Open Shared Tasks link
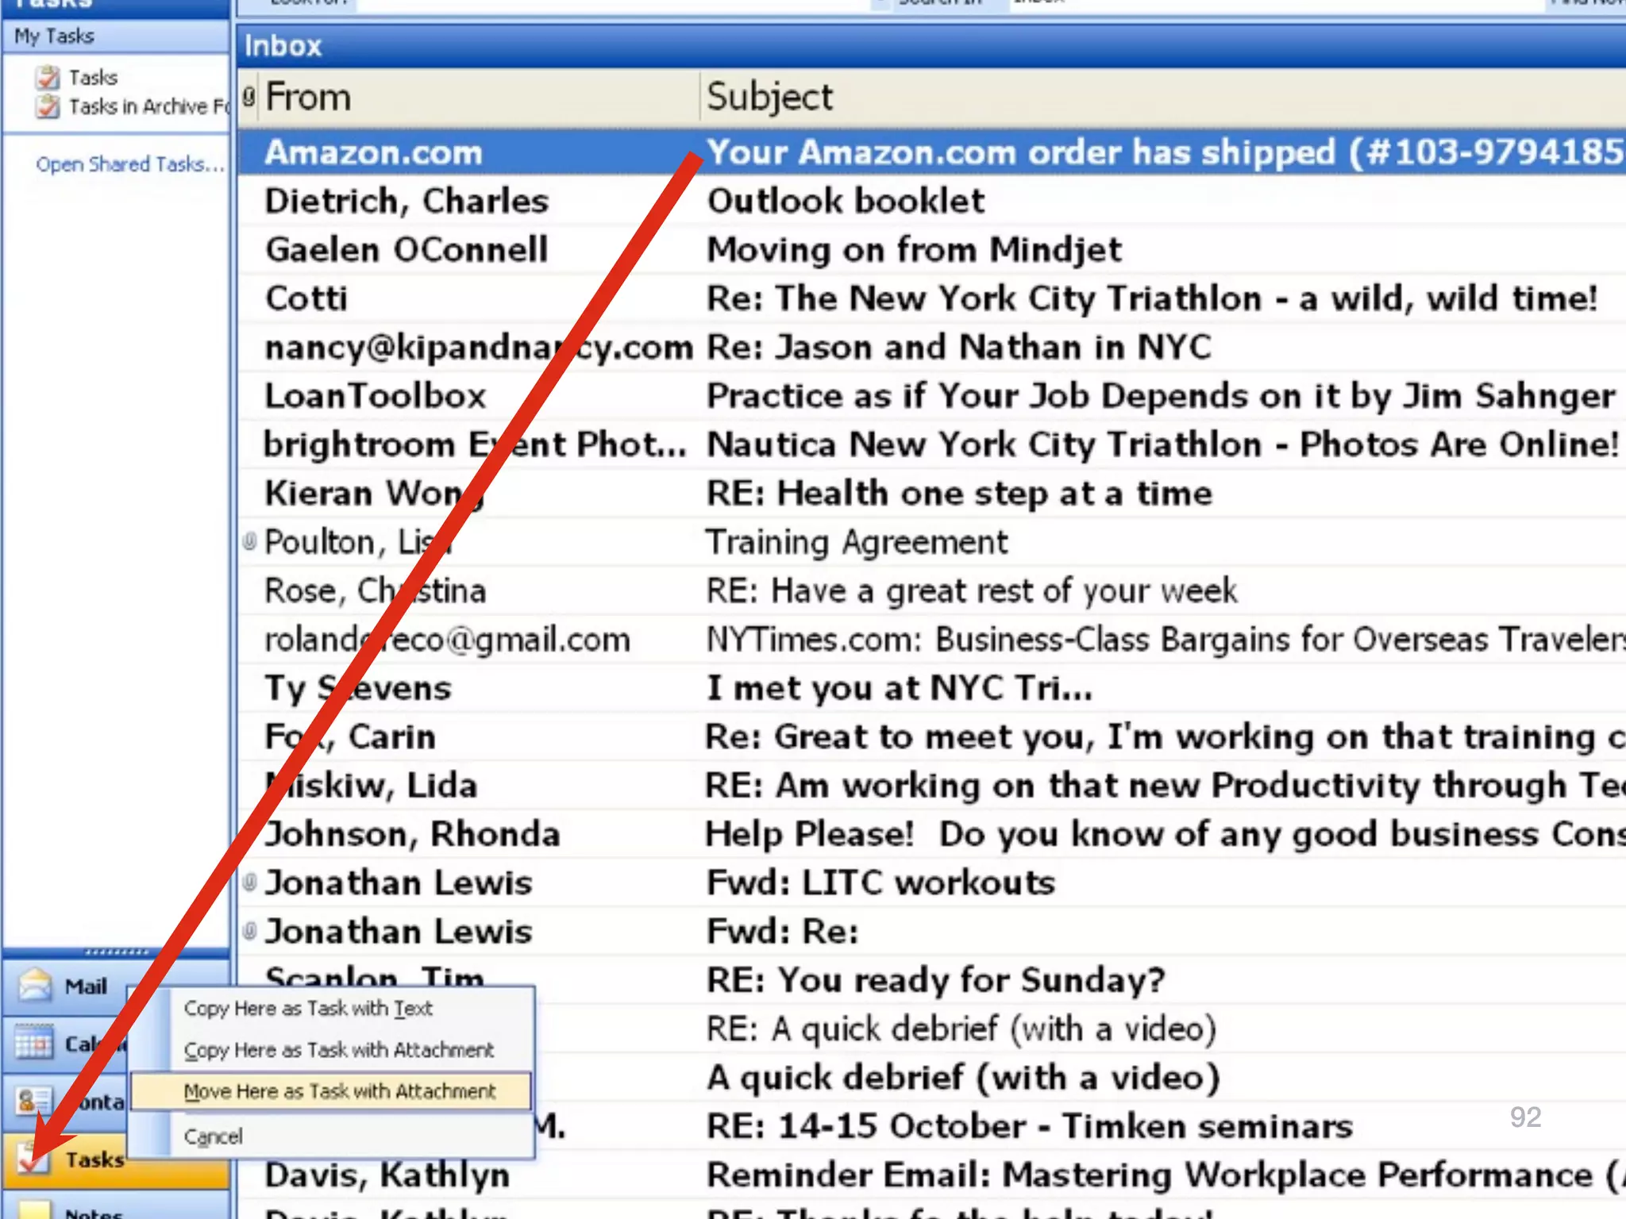The width and height of the screenshot is (1626, 1219). [129, 164]
